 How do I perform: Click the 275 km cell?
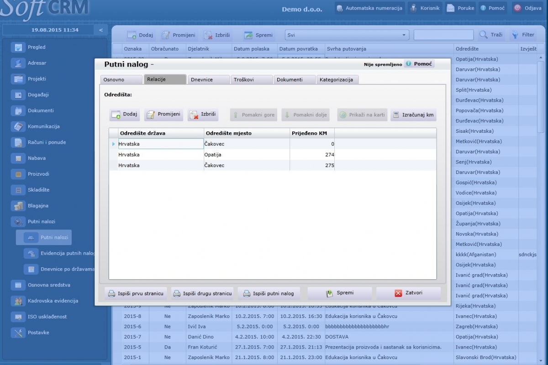[312, 166]
